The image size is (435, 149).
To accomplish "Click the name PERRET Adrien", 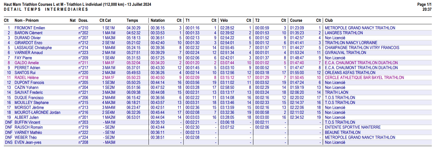I will click(27, 68).
